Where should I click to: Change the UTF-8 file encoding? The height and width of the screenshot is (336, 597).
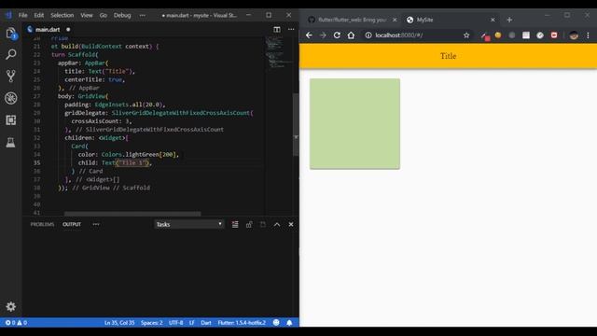point(176,323)
